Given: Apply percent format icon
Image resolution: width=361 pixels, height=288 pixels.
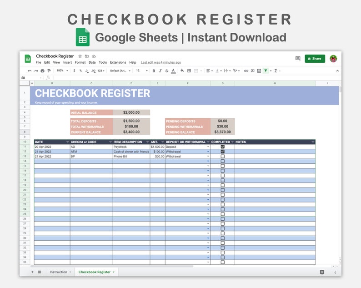Looking at the screenshot, I should pyautogui.click(x=80, y=71).
